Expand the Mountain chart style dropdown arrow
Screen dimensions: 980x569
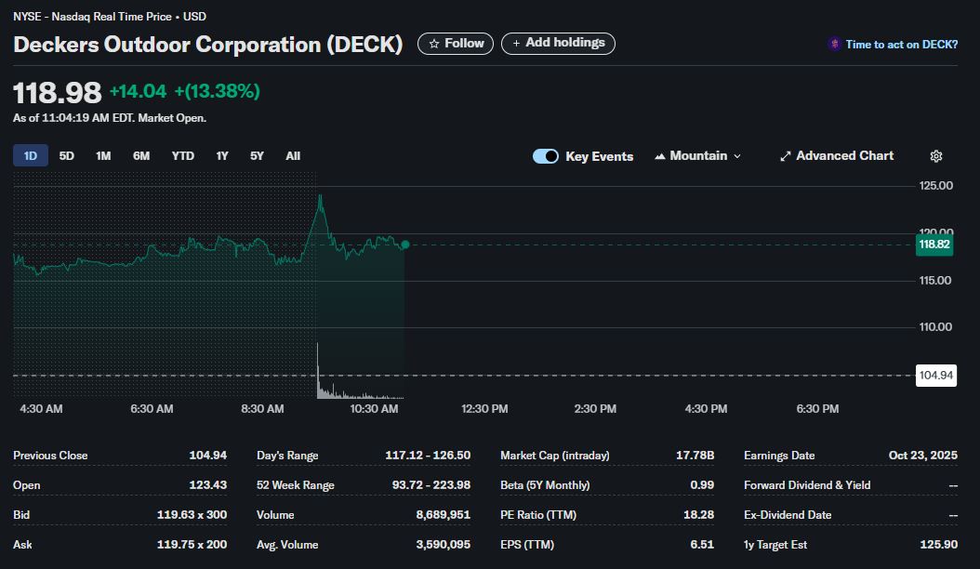coord(737,156)
